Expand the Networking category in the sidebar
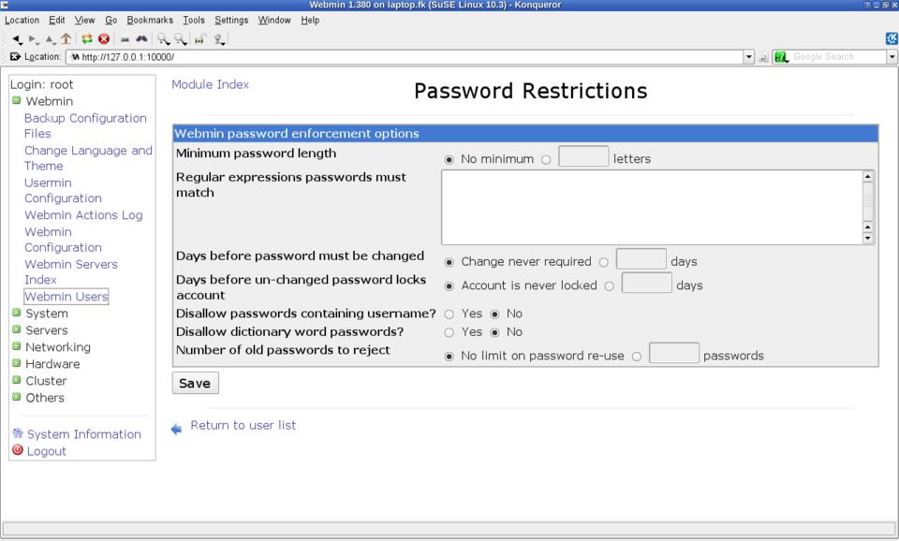This screenshot has width=899, height=541. point(57,347)
